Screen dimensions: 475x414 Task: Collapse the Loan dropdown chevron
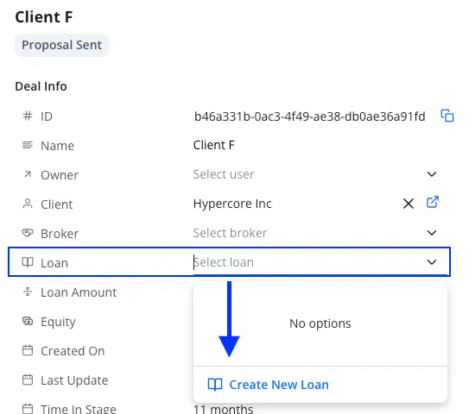pyautogui.click(x=432, y=262)
